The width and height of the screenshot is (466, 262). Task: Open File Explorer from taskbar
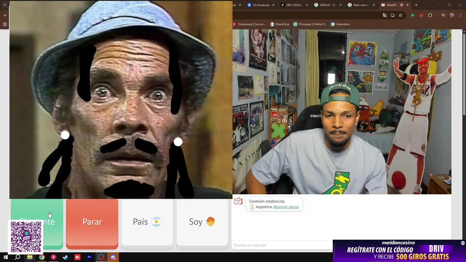click(29, 257)
